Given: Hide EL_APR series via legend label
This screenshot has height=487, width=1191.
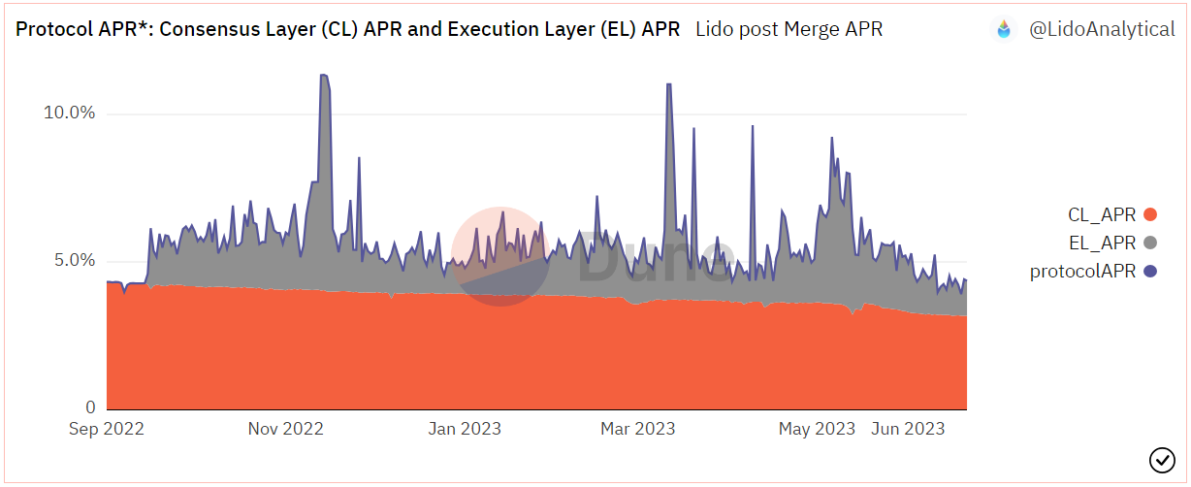Looking at the screenshot, I should click(1101, 243).
